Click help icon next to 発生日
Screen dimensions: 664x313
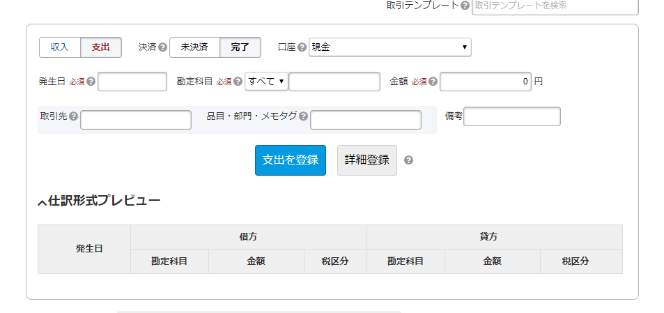pos(91,82)
